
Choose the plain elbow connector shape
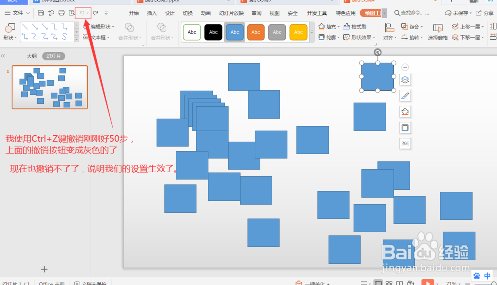[55, 27]
